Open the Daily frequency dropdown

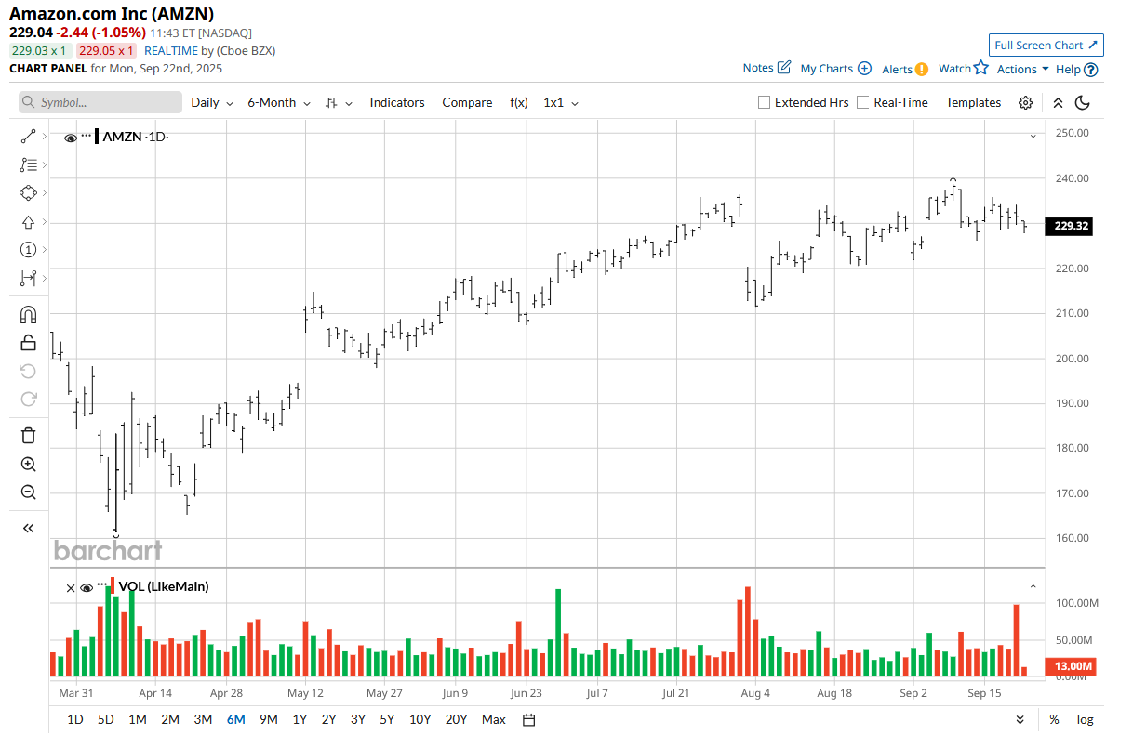212,103
